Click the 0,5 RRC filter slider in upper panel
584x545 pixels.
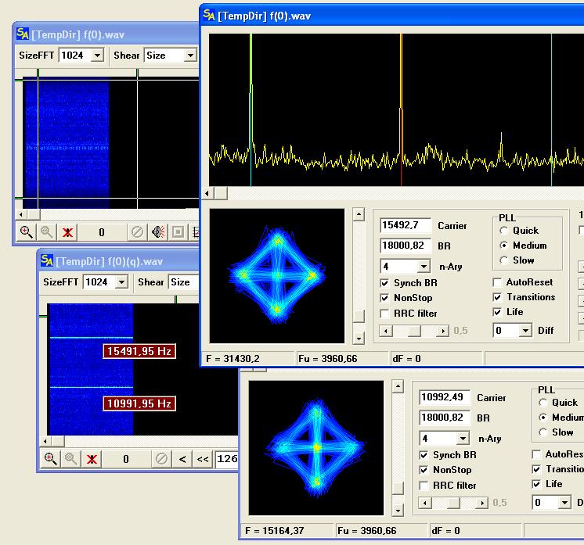(x=414, y=331)
